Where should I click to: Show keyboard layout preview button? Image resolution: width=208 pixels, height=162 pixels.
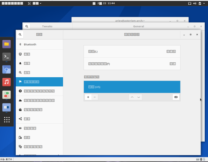click(x=176, y=97)
